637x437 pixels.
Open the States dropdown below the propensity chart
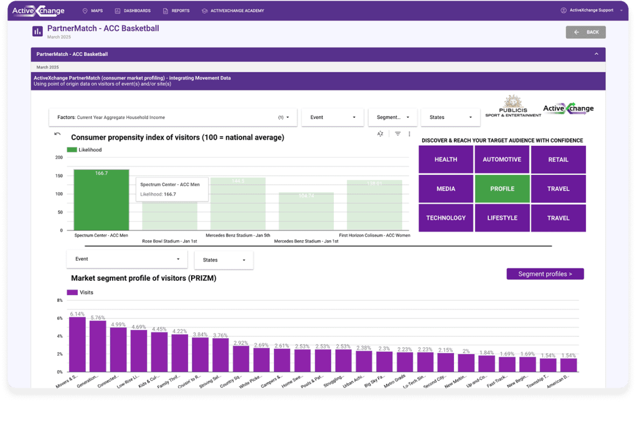[224, 260]
